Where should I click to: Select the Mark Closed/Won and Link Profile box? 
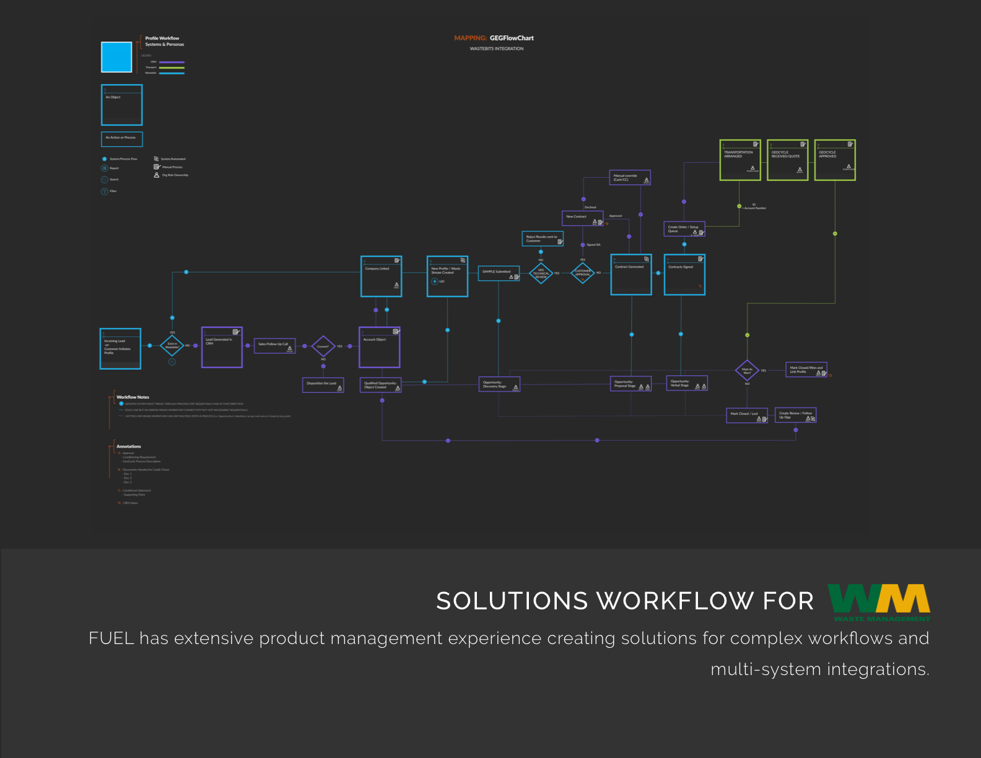(x=806, y=370)
